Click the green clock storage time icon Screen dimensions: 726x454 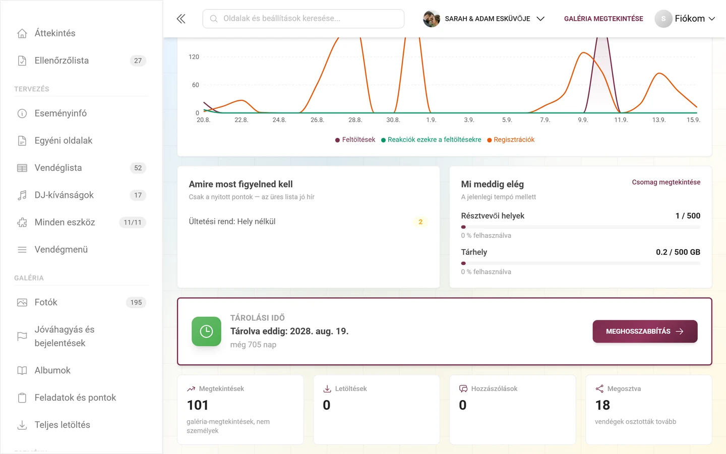point(206,331)
